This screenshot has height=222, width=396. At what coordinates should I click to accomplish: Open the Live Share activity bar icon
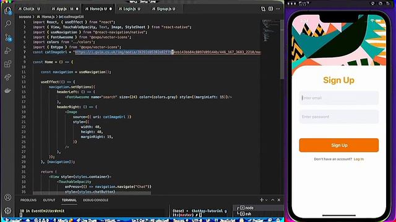pos(8,77)
